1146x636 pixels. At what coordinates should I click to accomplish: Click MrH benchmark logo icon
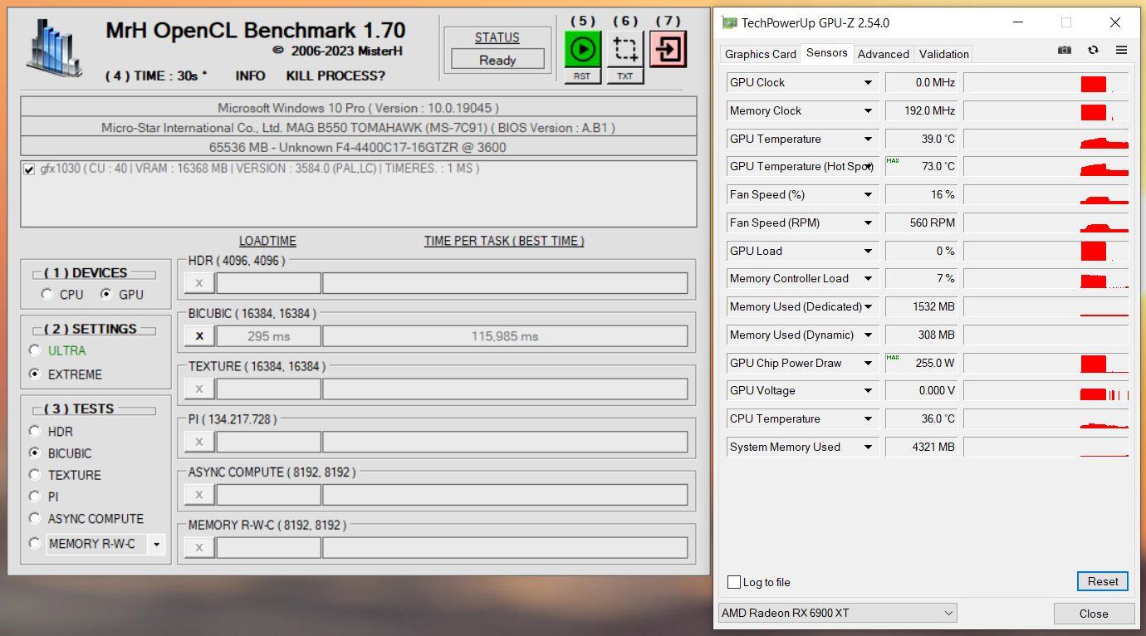click(x=55, y=47)
